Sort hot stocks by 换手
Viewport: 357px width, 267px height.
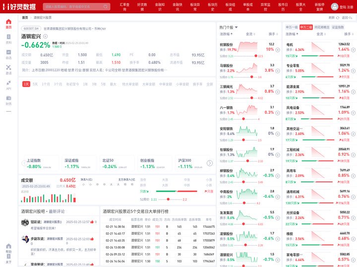pyautogui.click(x=273, y=34)
